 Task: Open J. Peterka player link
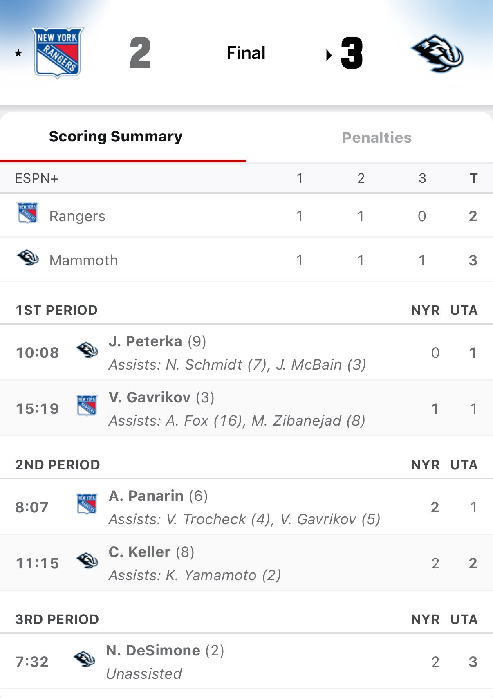pos(146,341)
